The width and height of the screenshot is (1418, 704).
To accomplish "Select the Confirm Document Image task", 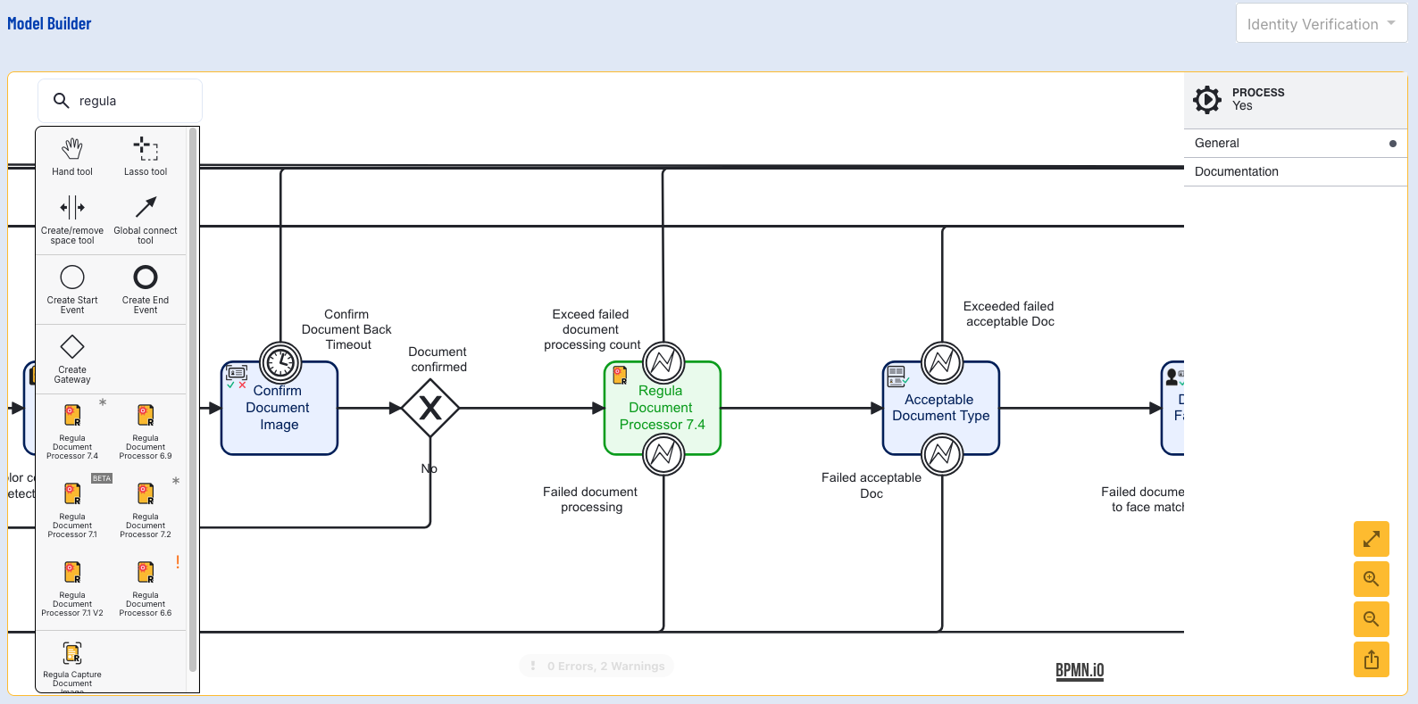I will (279, 408).
